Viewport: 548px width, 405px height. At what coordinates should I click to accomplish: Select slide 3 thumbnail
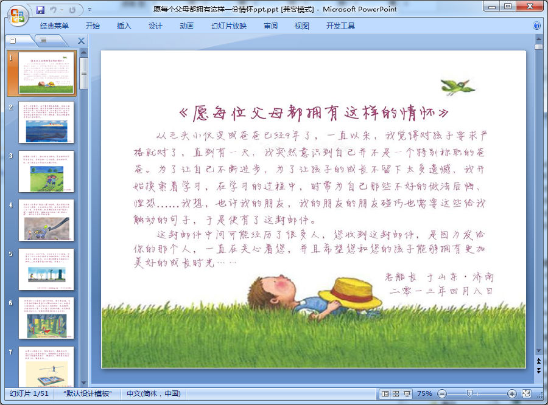coord(46,171)
